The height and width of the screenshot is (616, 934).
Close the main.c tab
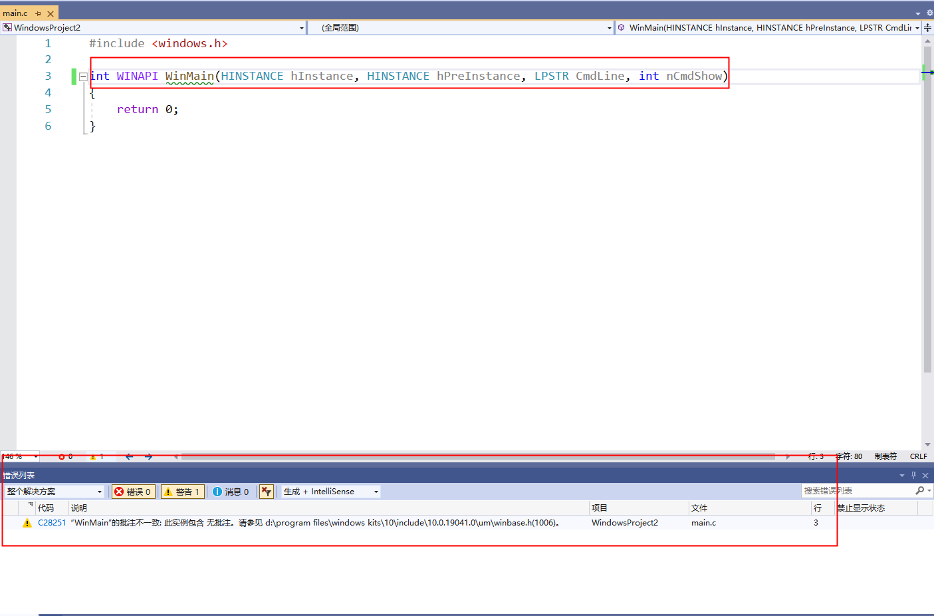pyautogui.click(x=51, y=13)
